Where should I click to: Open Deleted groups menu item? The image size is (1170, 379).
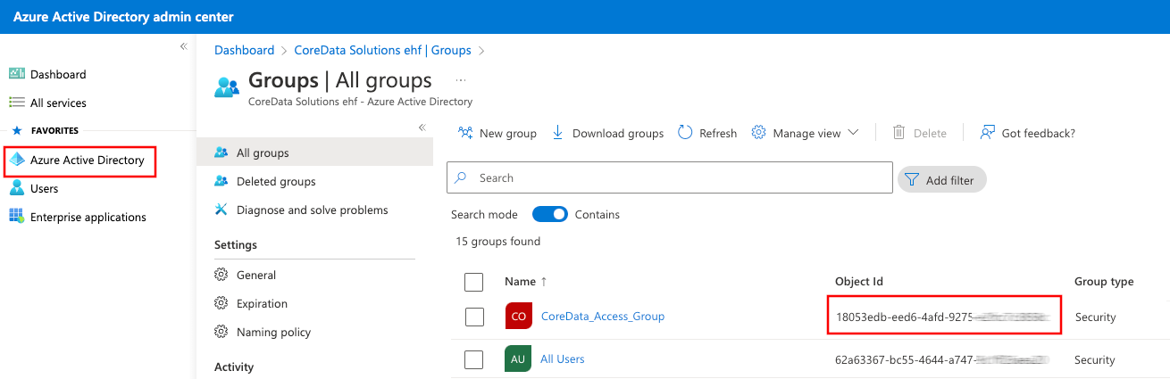275,181
